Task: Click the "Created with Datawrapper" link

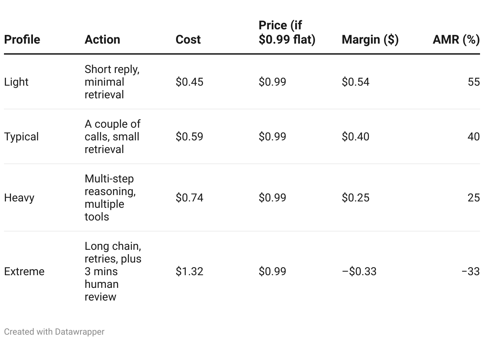Action: pyautogui.click(x=54, y=331)
